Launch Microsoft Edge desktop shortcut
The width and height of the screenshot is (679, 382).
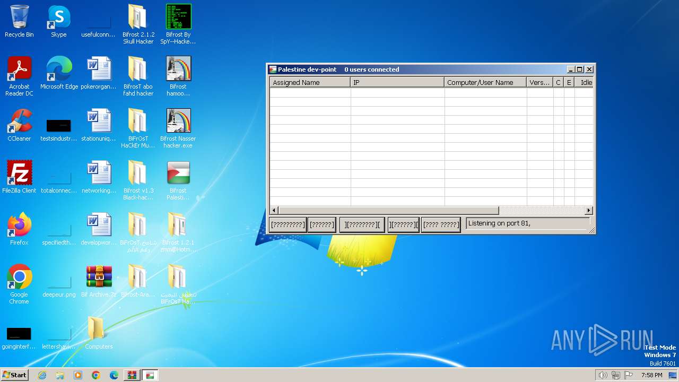(x=59, y=73)
